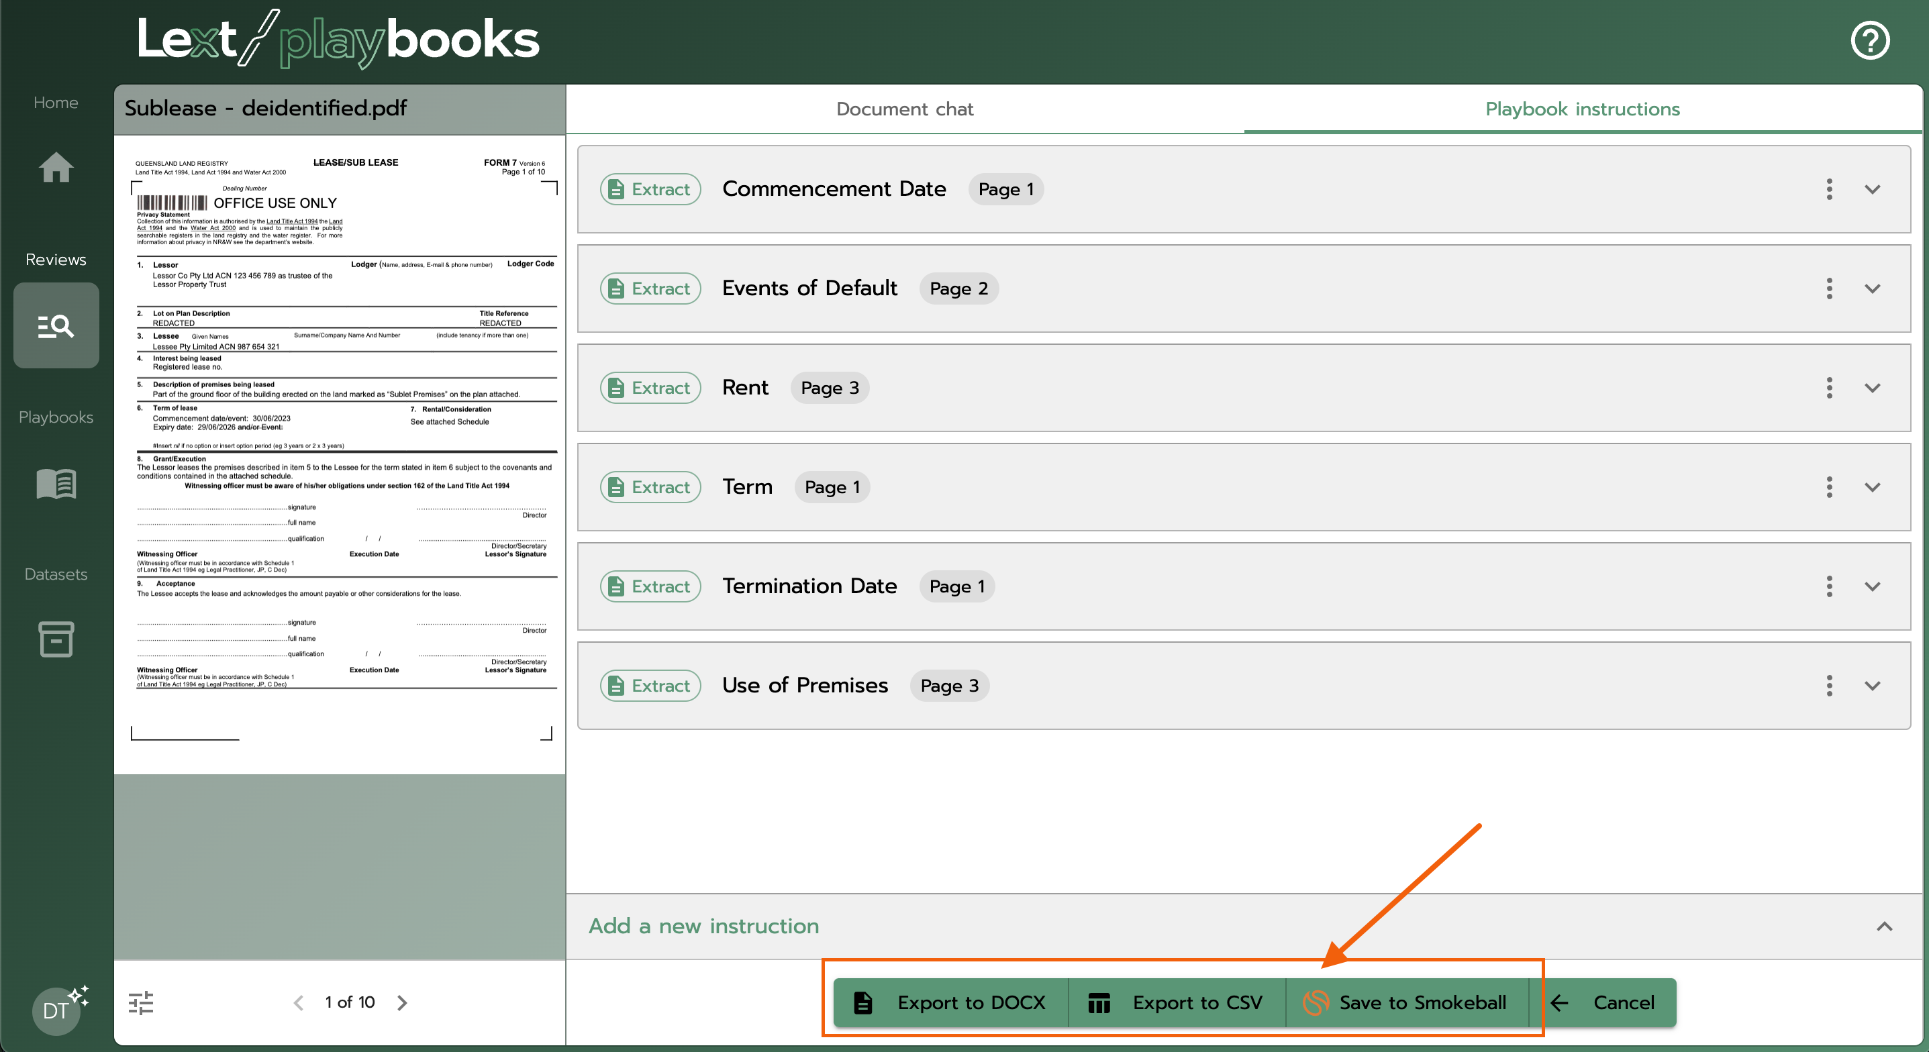Click 'Termination Date' instruction title
Viewport: 1929px width, 1052px height.
click(809, 586)
